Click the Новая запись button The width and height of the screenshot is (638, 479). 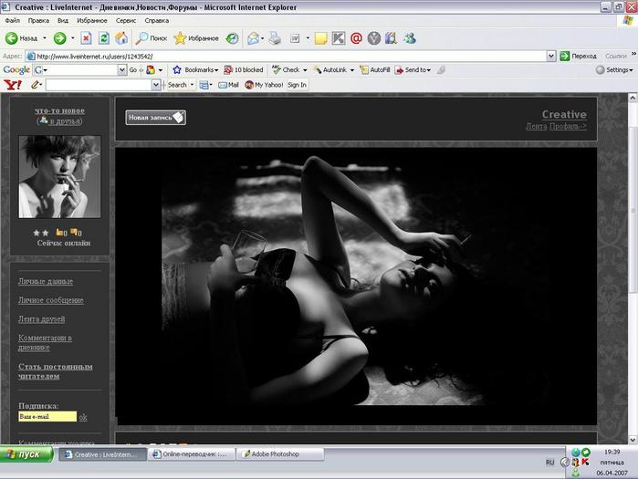pyautogui.click(x=155, y=117)
